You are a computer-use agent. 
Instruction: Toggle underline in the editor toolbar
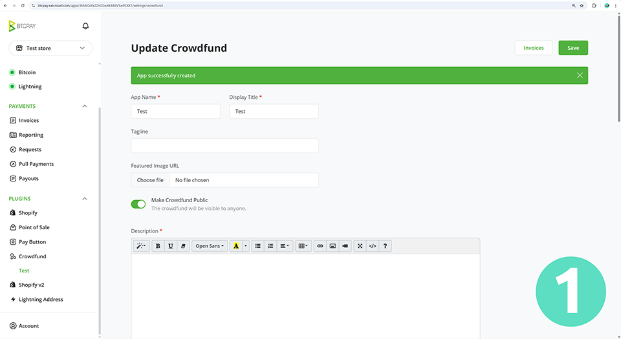[x=171, y=246]
